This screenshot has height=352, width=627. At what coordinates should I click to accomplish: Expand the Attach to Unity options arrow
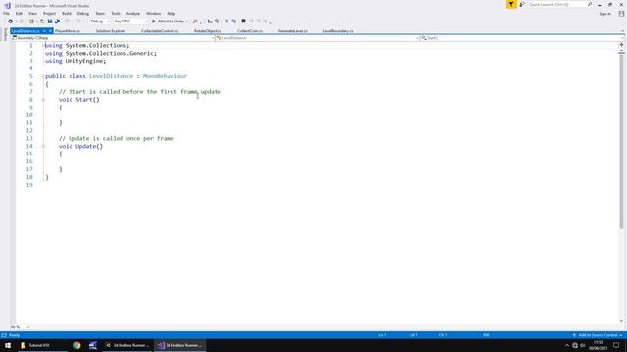[x=186, y=22]
